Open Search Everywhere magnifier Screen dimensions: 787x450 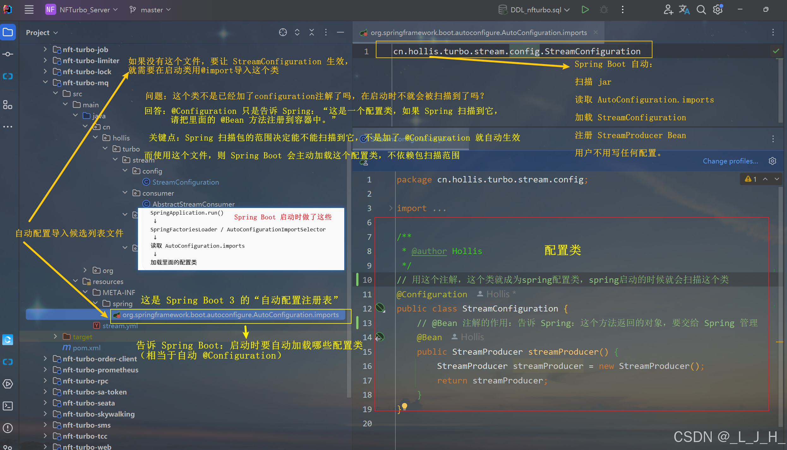[x=701, y=9]
